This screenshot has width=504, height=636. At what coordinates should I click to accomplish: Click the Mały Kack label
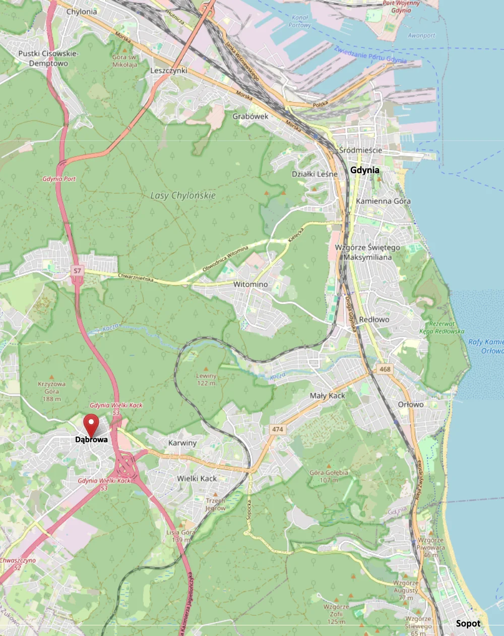tap(328, 396)
